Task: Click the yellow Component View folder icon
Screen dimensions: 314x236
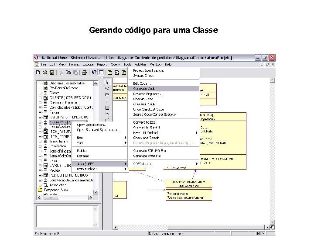Action: (x=40, y=190)
